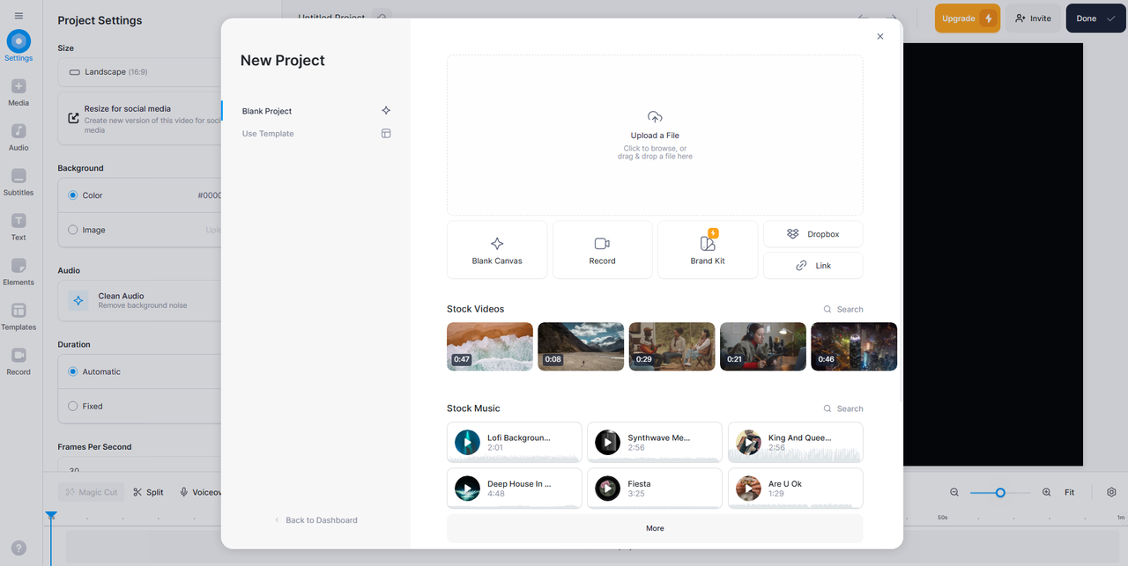This screenshot has height=566, width=1128.
Task: Adjust the timeline zoom slider handle
Action: 1000,492
